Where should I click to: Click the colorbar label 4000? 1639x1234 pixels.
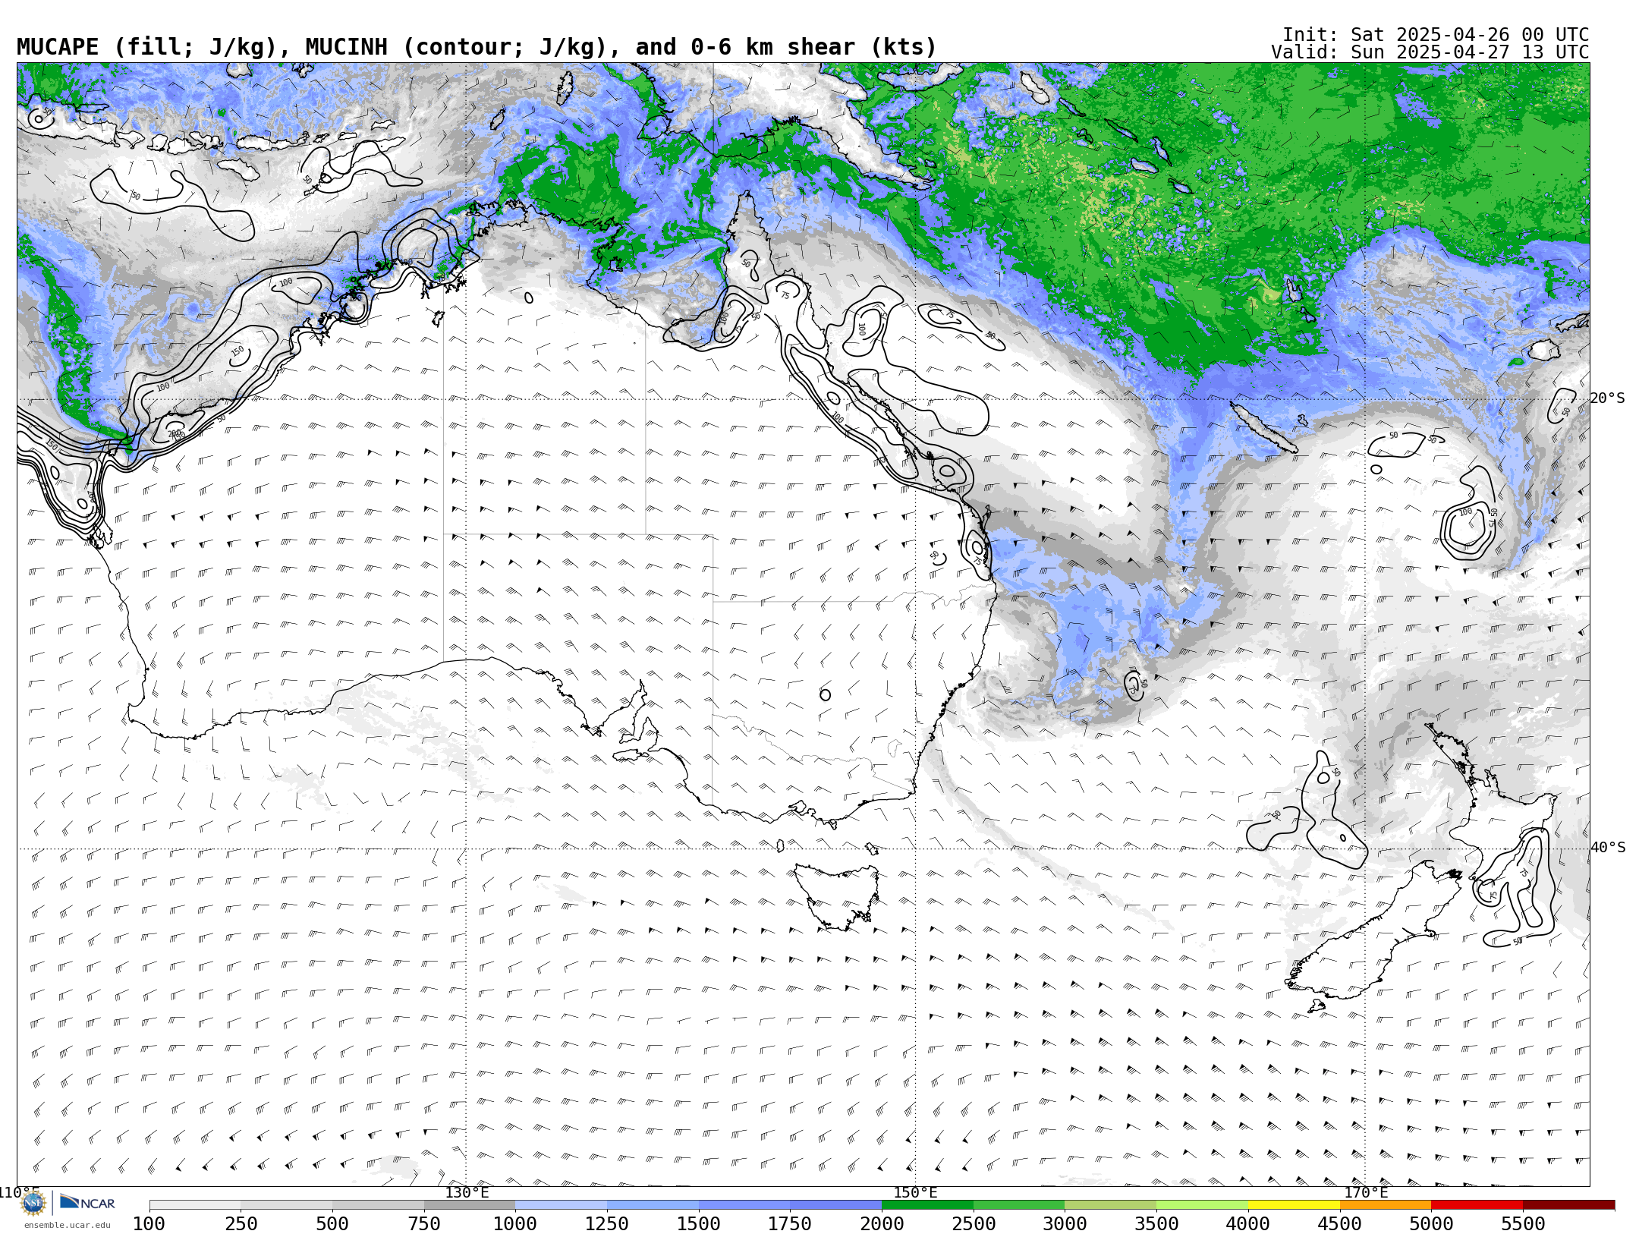(1248, 1223)
